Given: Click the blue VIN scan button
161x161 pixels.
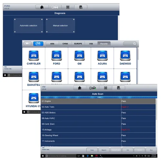Looking at the screenshot, I should point(38,44).
